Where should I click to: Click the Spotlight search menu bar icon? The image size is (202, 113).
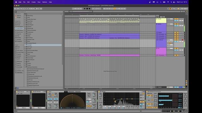(171, 2)
